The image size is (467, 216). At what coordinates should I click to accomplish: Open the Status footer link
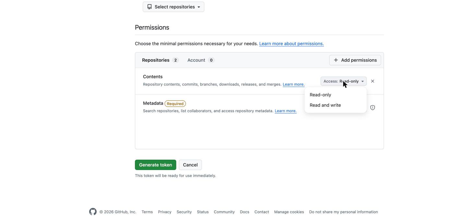click(x=203, y=212)
